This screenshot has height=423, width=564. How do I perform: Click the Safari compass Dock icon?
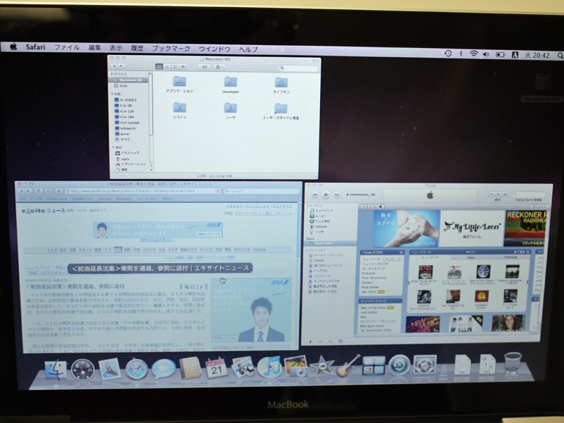(x=136, y=369)
